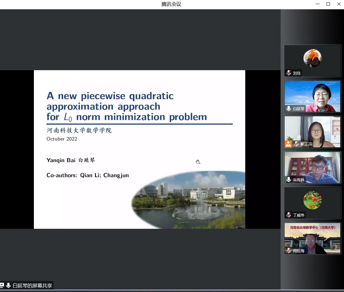
Task: Click the 河南科技大学数学学院 text on the slide
Action: pyautogui.click(x=79, y=130)
